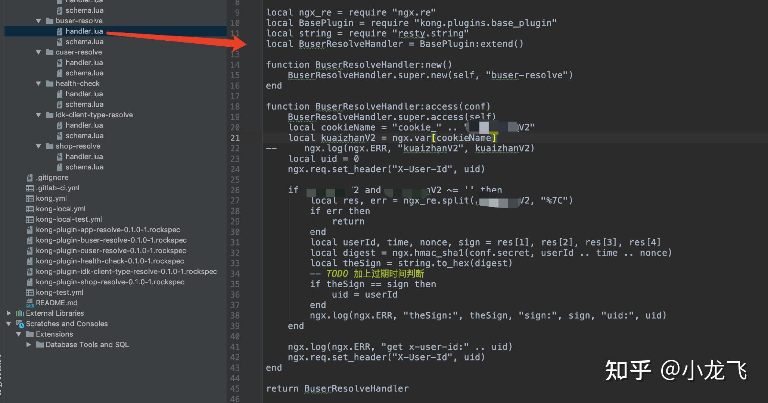Viewport: 768px width, 403px height.
Task: Click the README.md file icon
Action: [29, 303]
